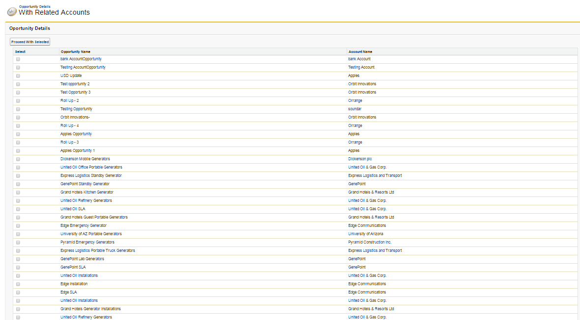Click the University of Arizona account name
The width and height of the screenshot is (580, 320).
pos(365,234)
